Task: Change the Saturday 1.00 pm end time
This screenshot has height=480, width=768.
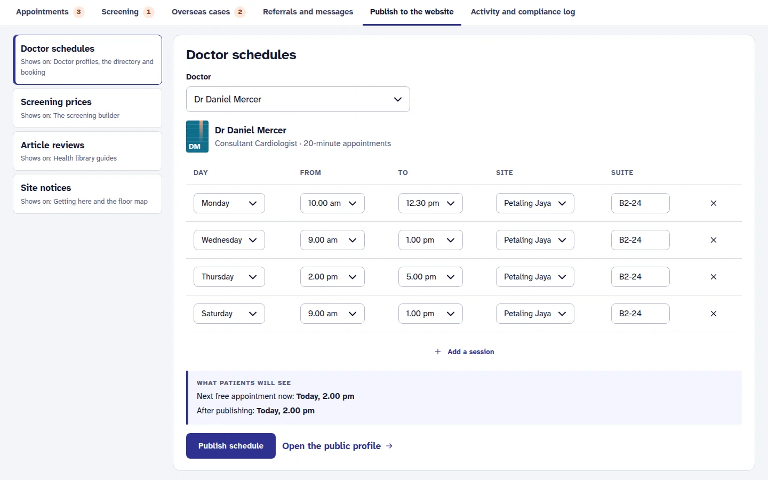Action: point(430,314)
